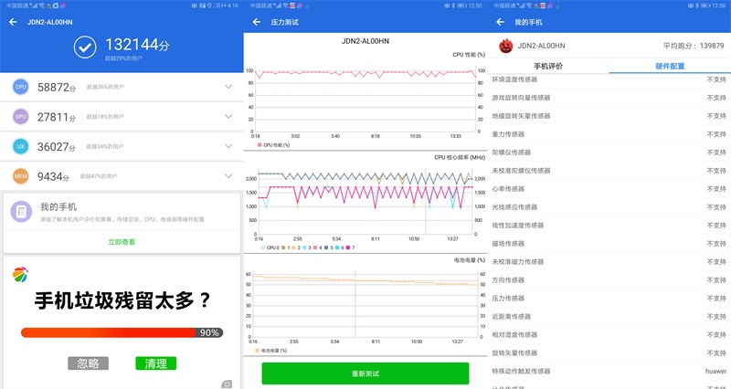This screenshot has height=389, width=731.
Task: Tap the pink CPU 性能 legend swatch
Action: coord(260,145)
